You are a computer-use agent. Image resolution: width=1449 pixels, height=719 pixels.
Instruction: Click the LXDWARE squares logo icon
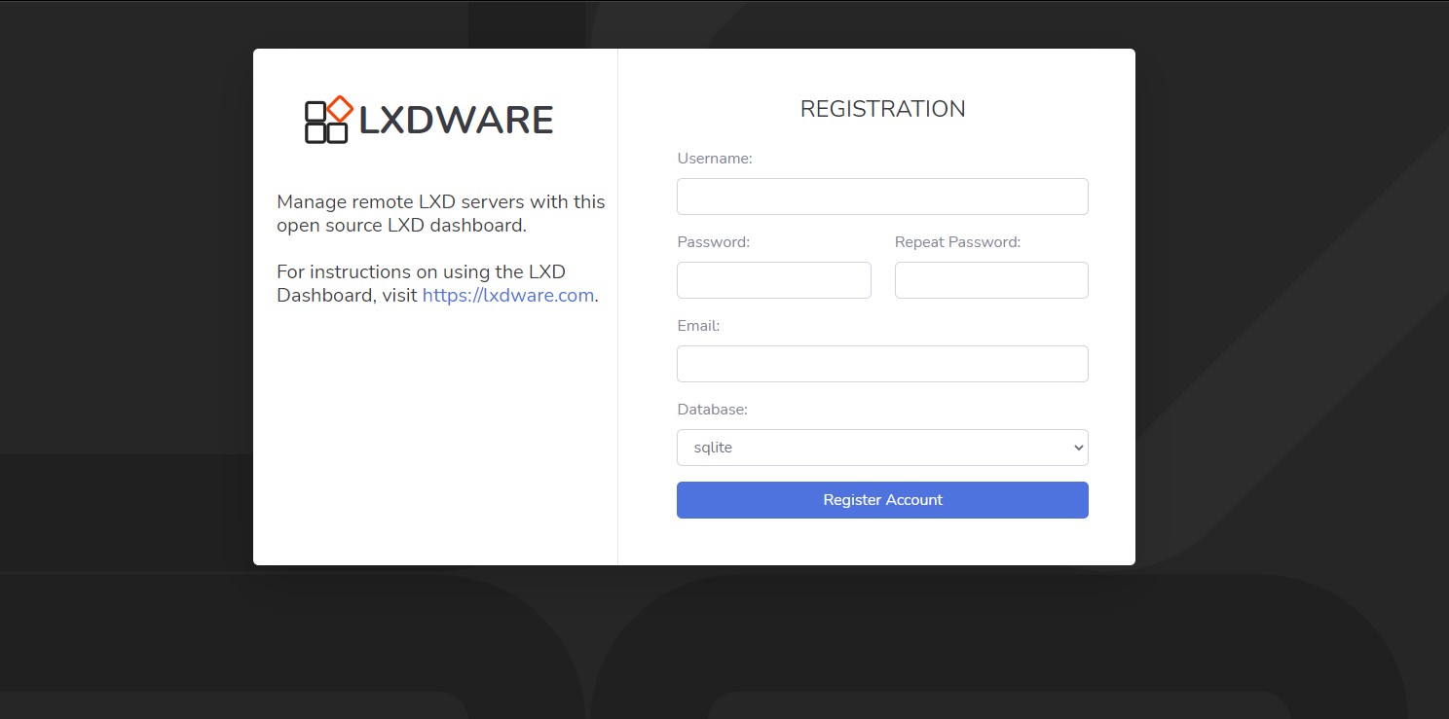tap(326, 122)
